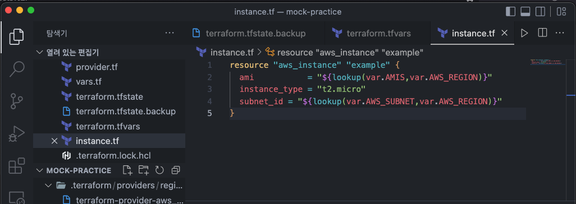576x204 pixels.
Task: Close instance.tf from the open editors list
Action: tap(54, 141)
